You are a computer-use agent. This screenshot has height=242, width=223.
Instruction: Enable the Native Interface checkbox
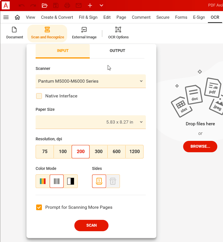(x=39, y=96)
